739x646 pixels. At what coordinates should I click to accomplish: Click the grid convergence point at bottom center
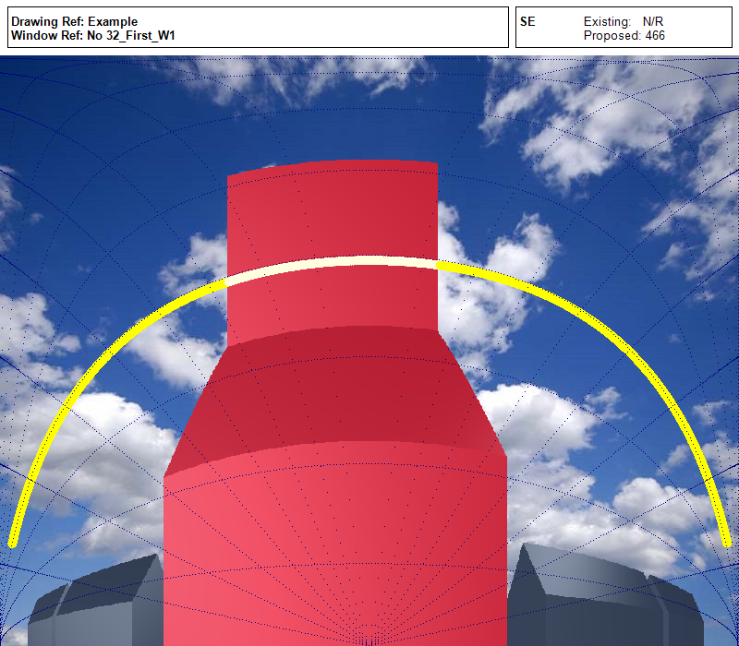[x=368, y=640]
